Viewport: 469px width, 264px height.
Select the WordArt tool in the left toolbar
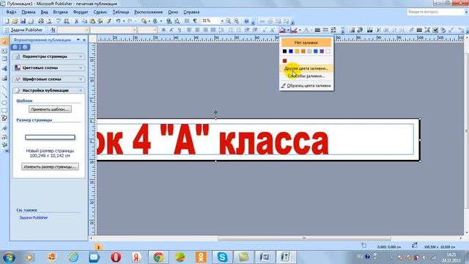pos(4,68)
